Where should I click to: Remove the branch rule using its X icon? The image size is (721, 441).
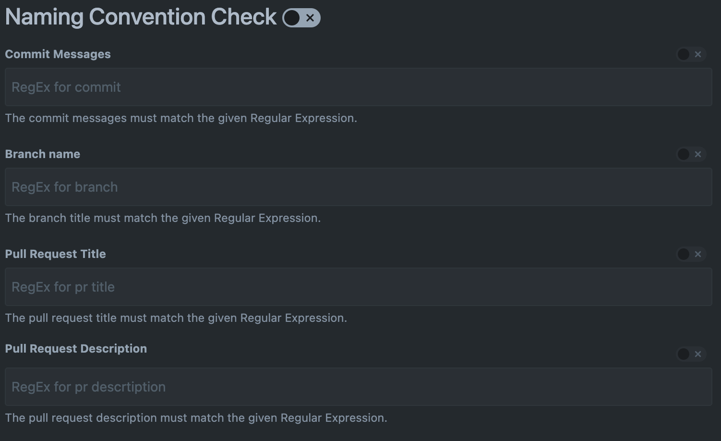697,154
